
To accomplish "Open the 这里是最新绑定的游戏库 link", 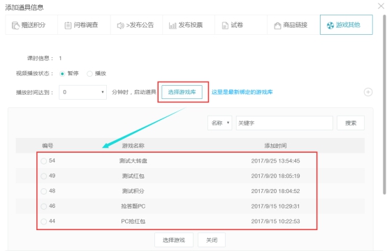I will 242,92.
